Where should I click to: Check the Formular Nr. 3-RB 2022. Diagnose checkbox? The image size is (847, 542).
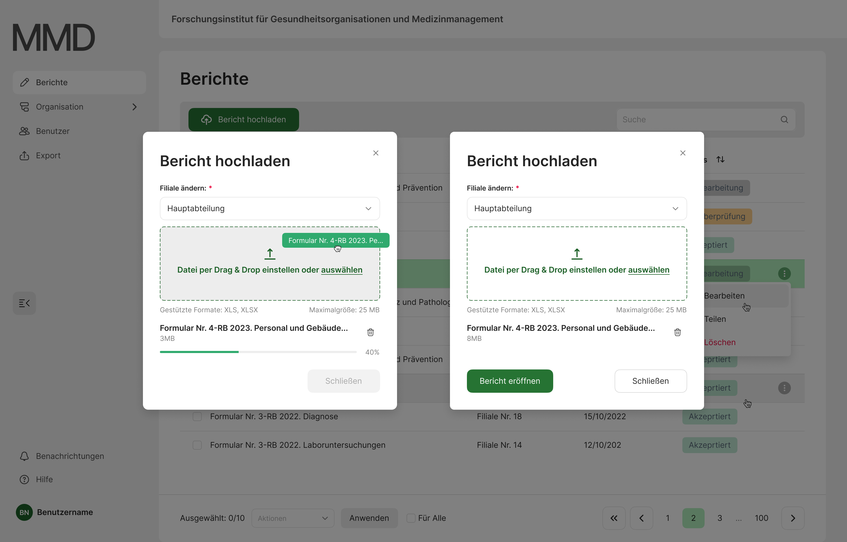197,416
